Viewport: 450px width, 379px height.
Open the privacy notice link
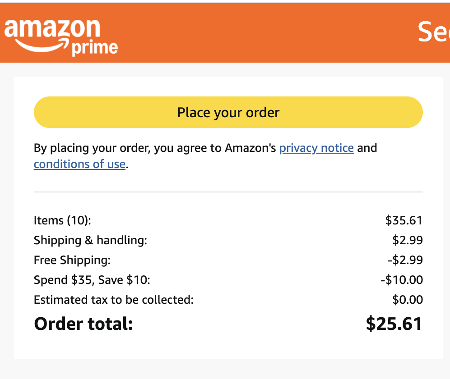tap(316, 148)
